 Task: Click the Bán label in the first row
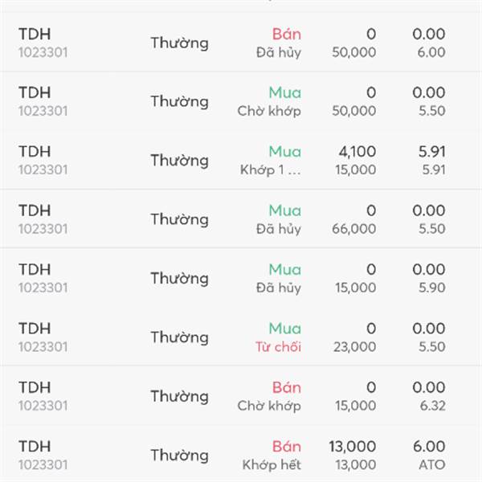pos(287,34)
